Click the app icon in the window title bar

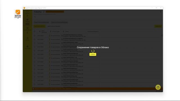tap(24, 8)
